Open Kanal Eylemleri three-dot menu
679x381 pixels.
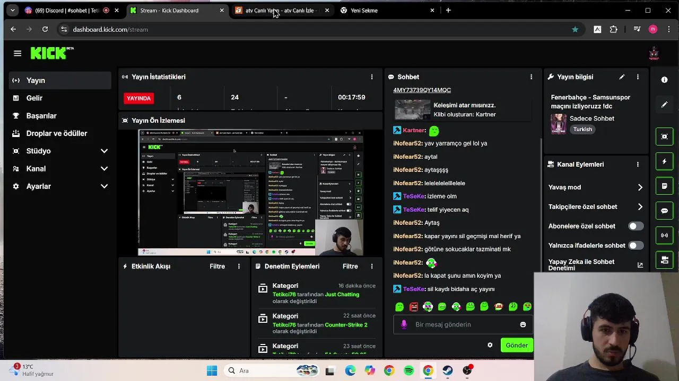638,165
